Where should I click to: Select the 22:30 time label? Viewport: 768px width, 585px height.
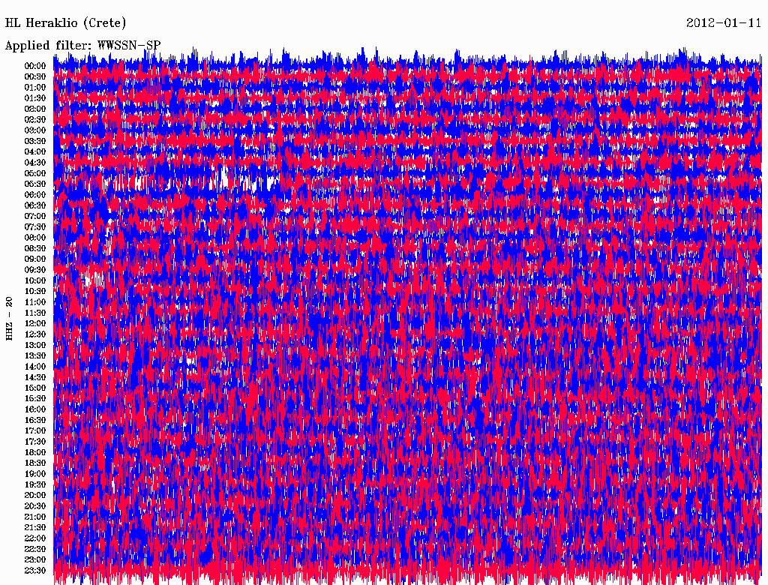coord(35,549)
